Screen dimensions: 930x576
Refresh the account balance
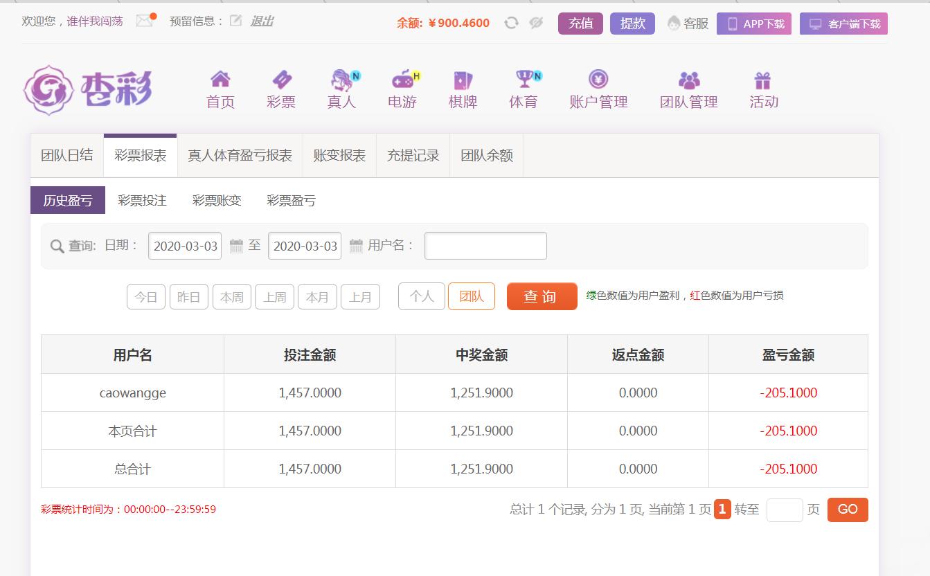(x=511, y=23)
